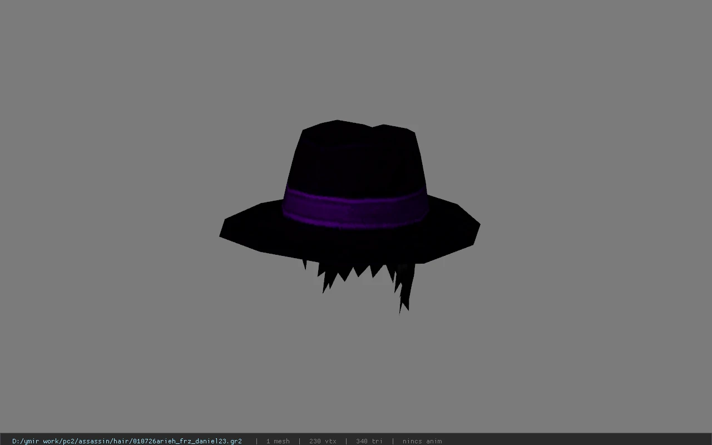
Task: Click the left end of the purple band
Action: click(x=287, y=206)
